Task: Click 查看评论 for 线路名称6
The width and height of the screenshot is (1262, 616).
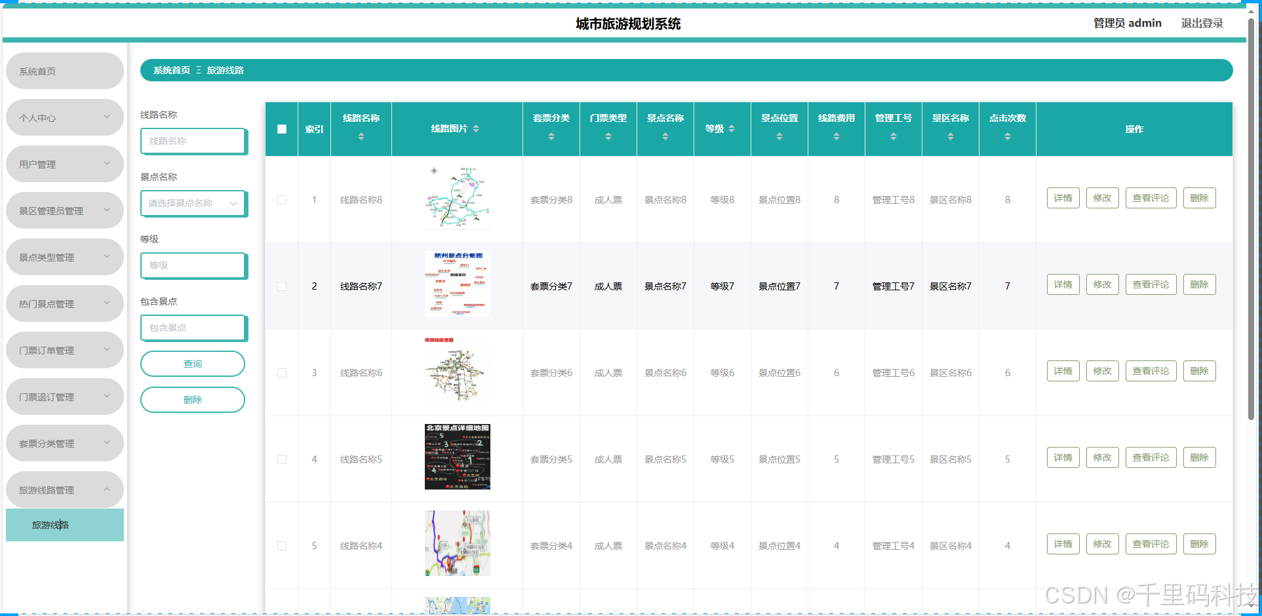Action: tap(1151, 371)
